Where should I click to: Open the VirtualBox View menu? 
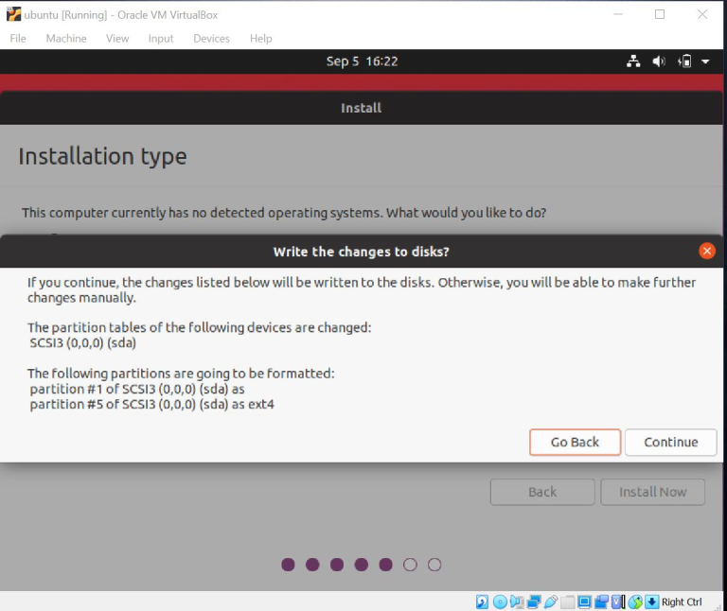pos(117,39)
